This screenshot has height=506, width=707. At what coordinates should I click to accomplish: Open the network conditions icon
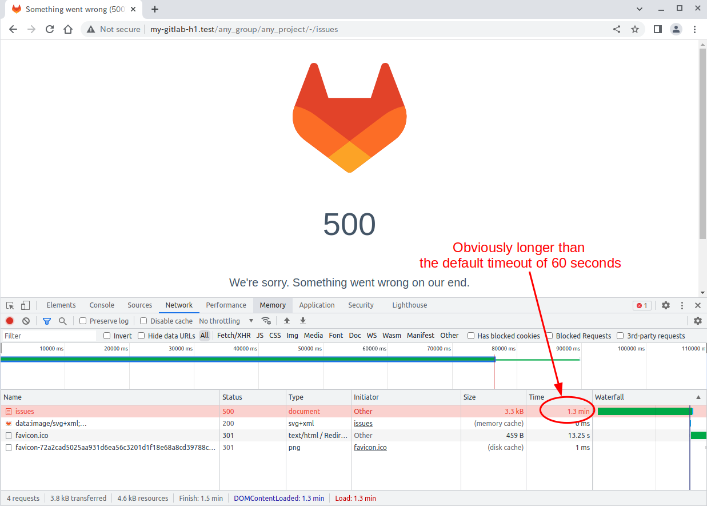coord(266,321)
